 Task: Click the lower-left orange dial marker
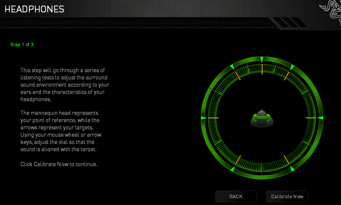pos(238,160)
